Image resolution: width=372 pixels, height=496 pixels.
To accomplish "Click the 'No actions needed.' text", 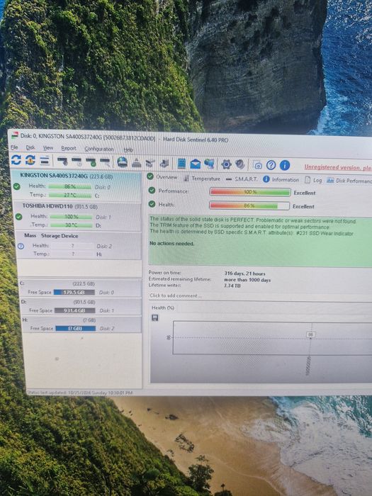I will 171,243.
